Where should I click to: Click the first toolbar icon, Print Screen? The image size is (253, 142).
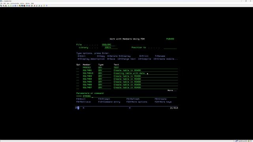(x=1, y=6)
